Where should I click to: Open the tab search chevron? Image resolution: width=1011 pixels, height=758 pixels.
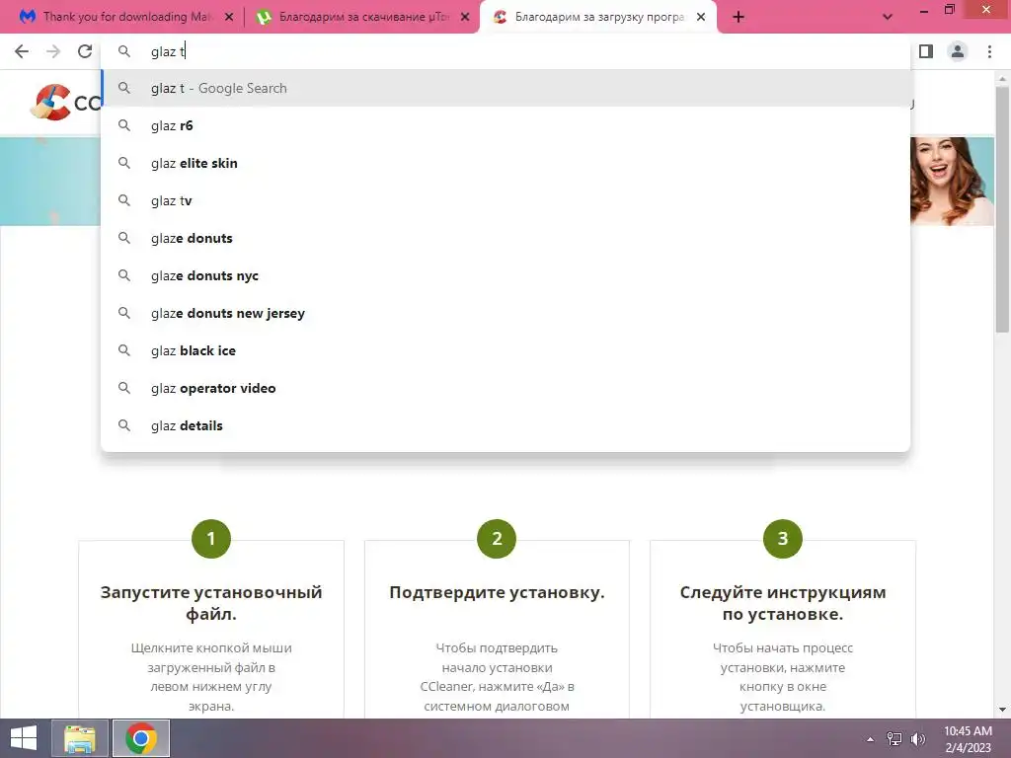888,18
